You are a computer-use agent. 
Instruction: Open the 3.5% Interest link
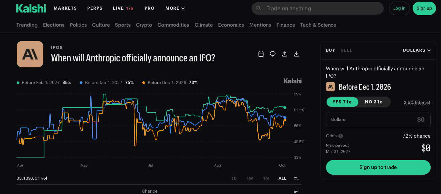click(x=417, y=103)
